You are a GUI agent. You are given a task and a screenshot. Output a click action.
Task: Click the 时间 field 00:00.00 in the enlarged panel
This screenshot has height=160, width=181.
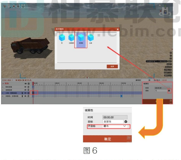tap(115, 117)
